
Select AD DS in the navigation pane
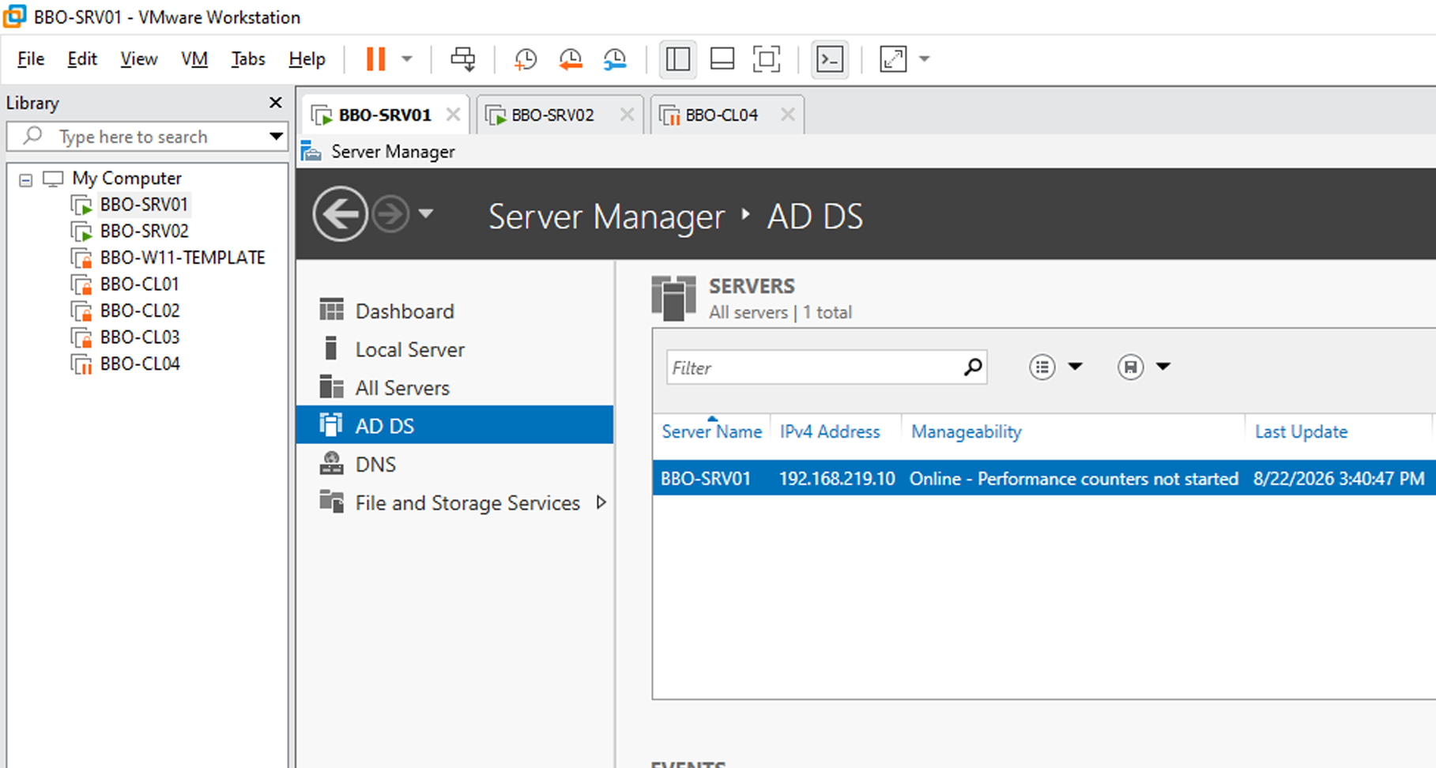click(x=455, y=425)
